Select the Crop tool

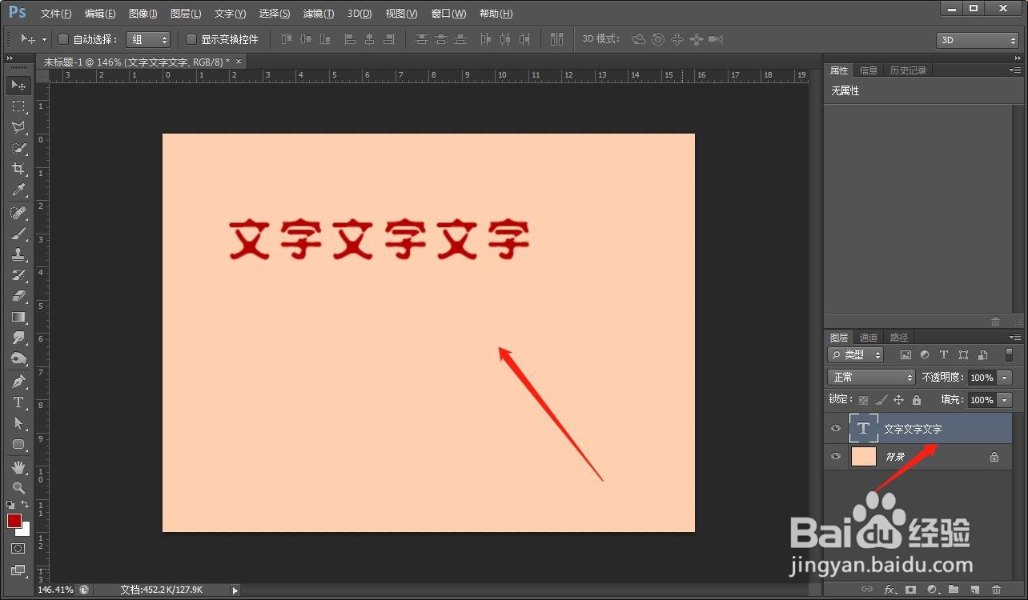tap(18, 169)
